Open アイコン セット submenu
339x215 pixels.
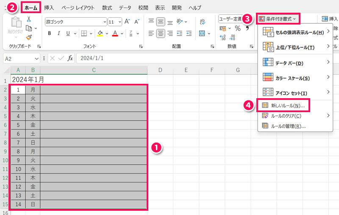tap(295, 93)
